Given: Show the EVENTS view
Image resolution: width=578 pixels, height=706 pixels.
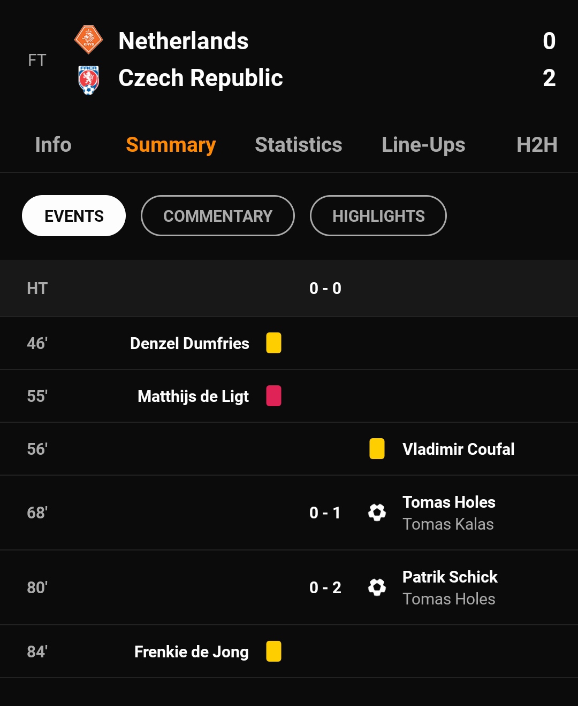Looking at the screenshot, I should pyautogui.click(x=74, y=216).
